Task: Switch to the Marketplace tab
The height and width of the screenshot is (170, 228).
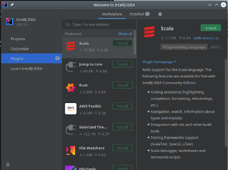Action: click(x=112, y=14)
